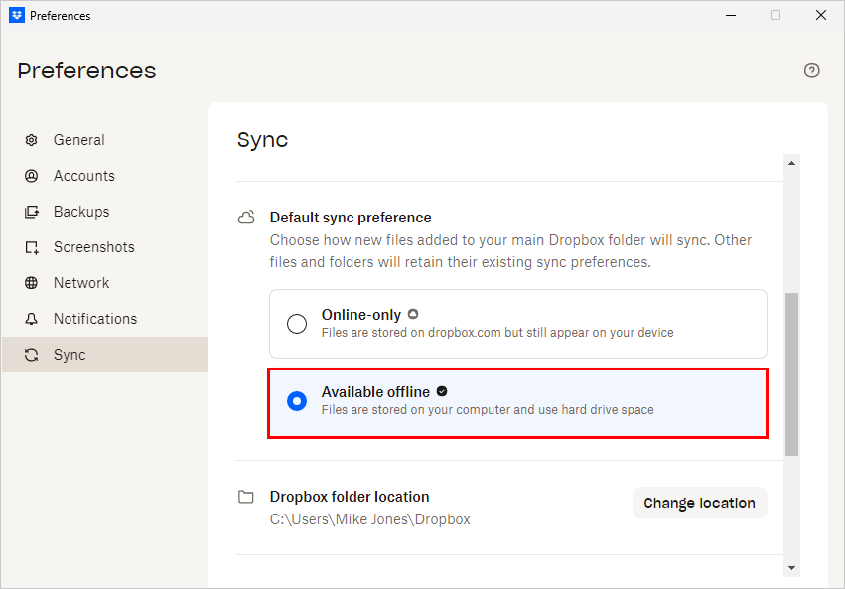Viewport: 845px width, 589px height.
Task: Switch to the Network preferences tab
Action: [x=81, y=283]
